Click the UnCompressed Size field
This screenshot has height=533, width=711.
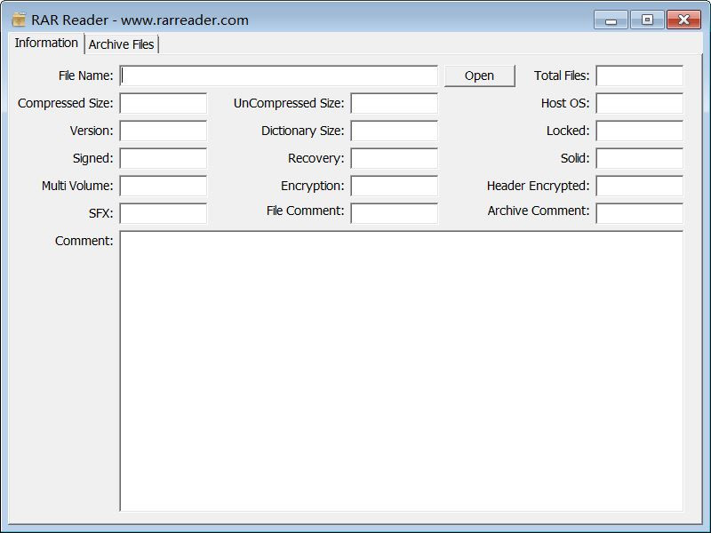pos(394,103)
